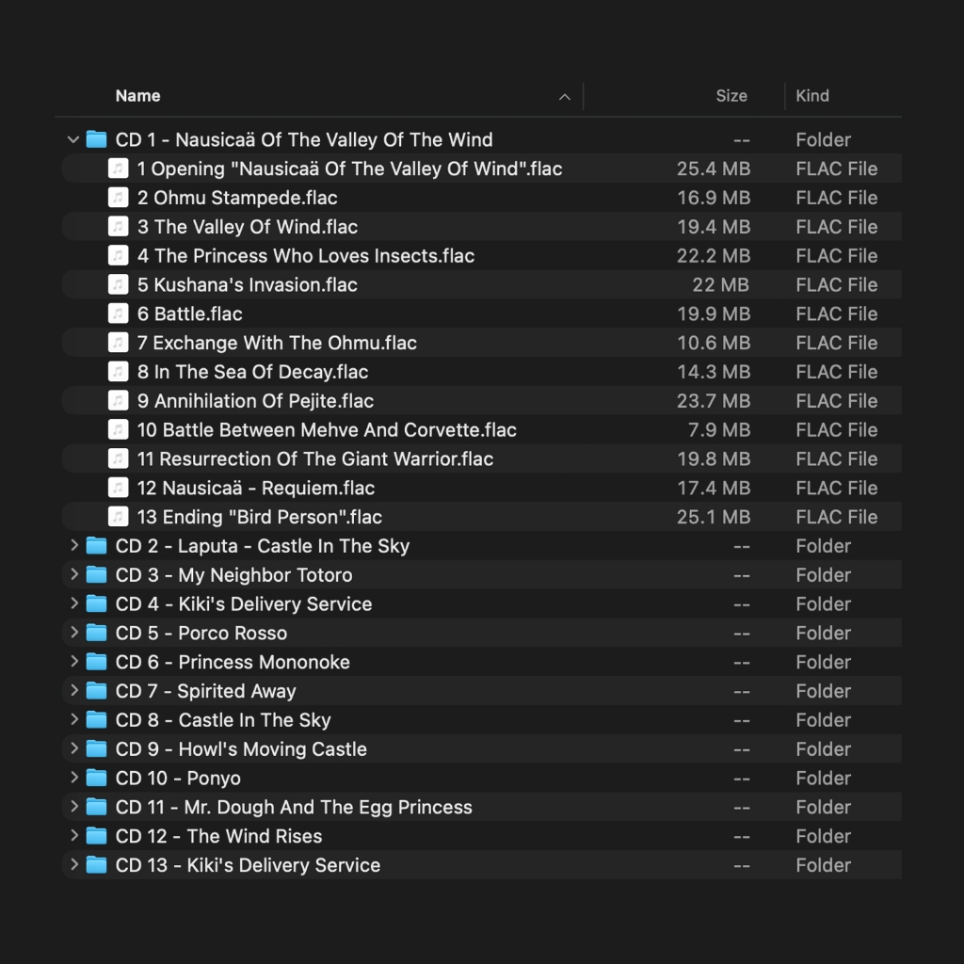964x964 pixels.
Task: Sort files by the Name column header
Action: point(138,96)
